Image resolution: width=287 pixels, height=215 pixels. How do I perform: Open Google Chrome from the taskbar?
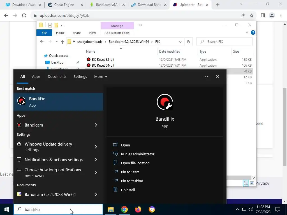[124, 209]
